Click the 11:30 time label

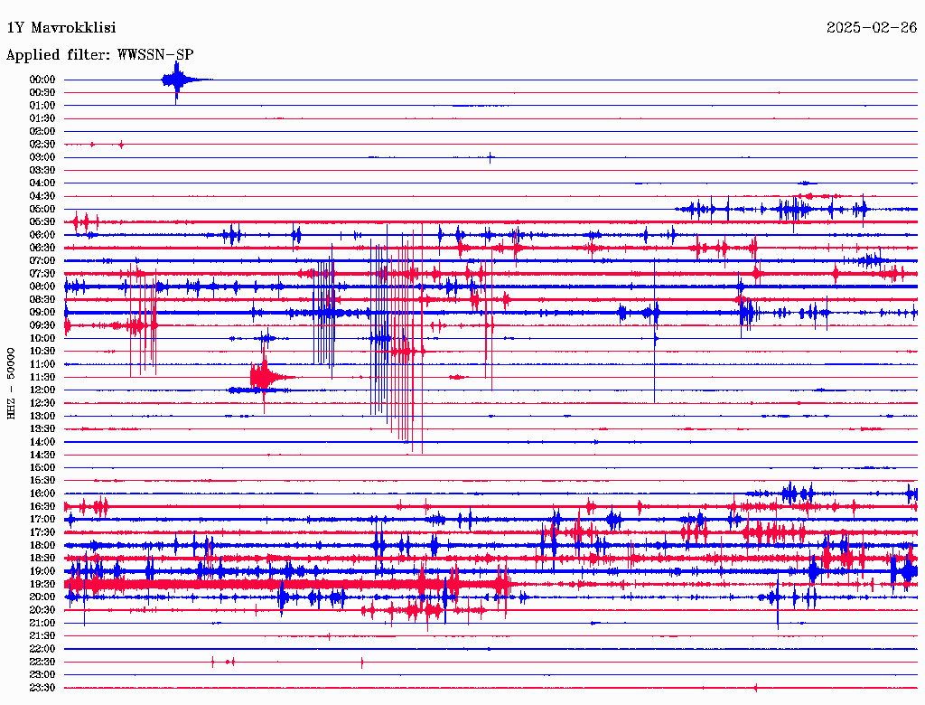pyautogui.click(x=42, y=377)
